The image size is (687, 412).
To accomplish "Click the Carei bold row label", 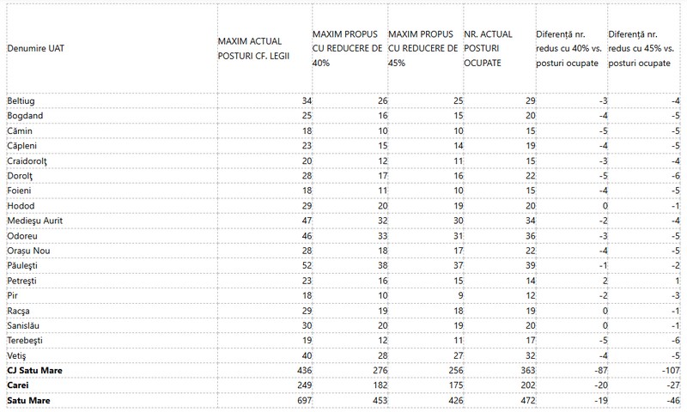I will (18, 385).
